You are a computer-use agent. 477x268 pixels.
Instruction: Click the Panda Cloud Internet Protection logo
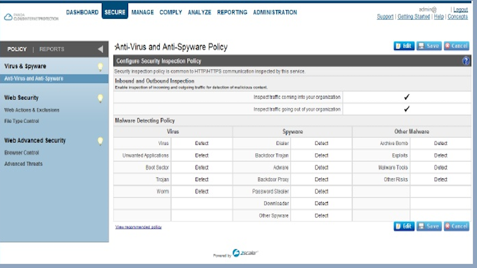coord(31,17)
